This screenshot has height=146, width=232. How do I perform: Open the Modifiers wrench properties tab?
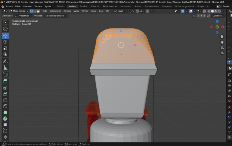(229, 112)
